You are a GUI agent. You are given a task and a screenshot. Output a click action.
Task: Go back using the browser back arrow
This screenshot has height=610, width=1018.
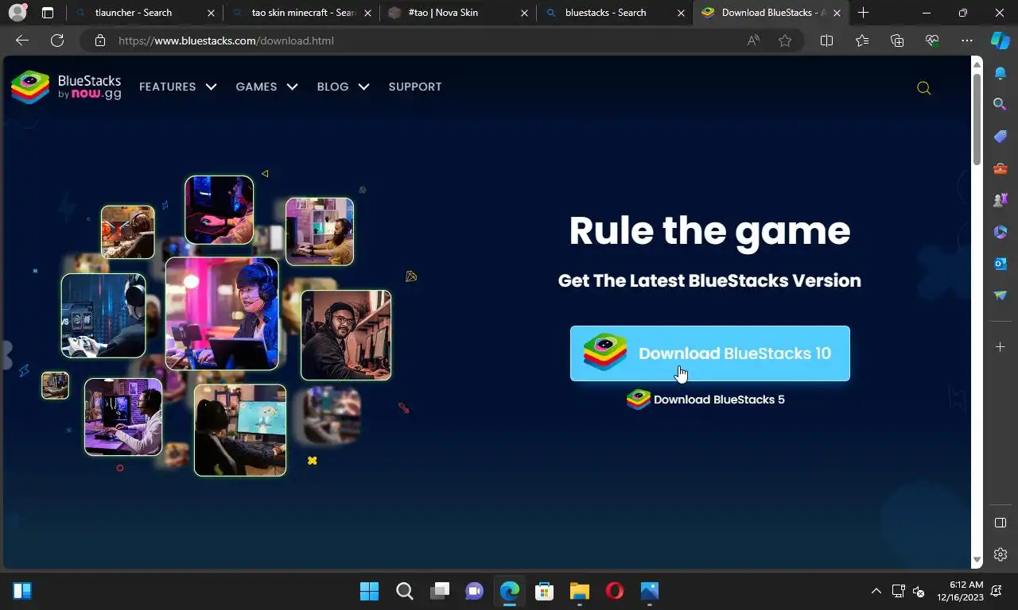coord(22,41)
